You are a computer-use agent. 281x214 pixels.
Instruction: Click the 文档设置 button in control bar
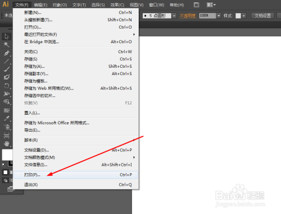click(262, 16)
